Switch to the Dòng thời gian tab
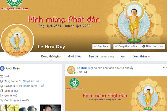167x111 pixels. [x=51, y=56]
